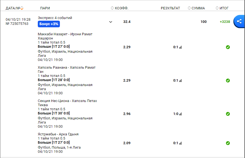Image resolution: width=245 pixels, height=158 pixels.
Task: Collapse the Экспресс 4 событий bet details
Action: pos(111,22)
